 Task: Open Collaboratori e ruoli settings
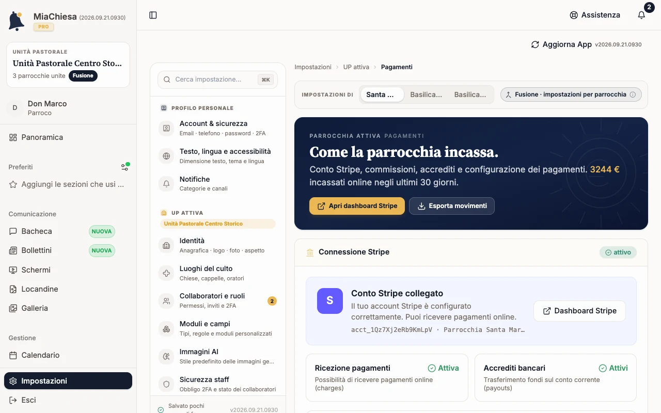click(x=217, y=300)
